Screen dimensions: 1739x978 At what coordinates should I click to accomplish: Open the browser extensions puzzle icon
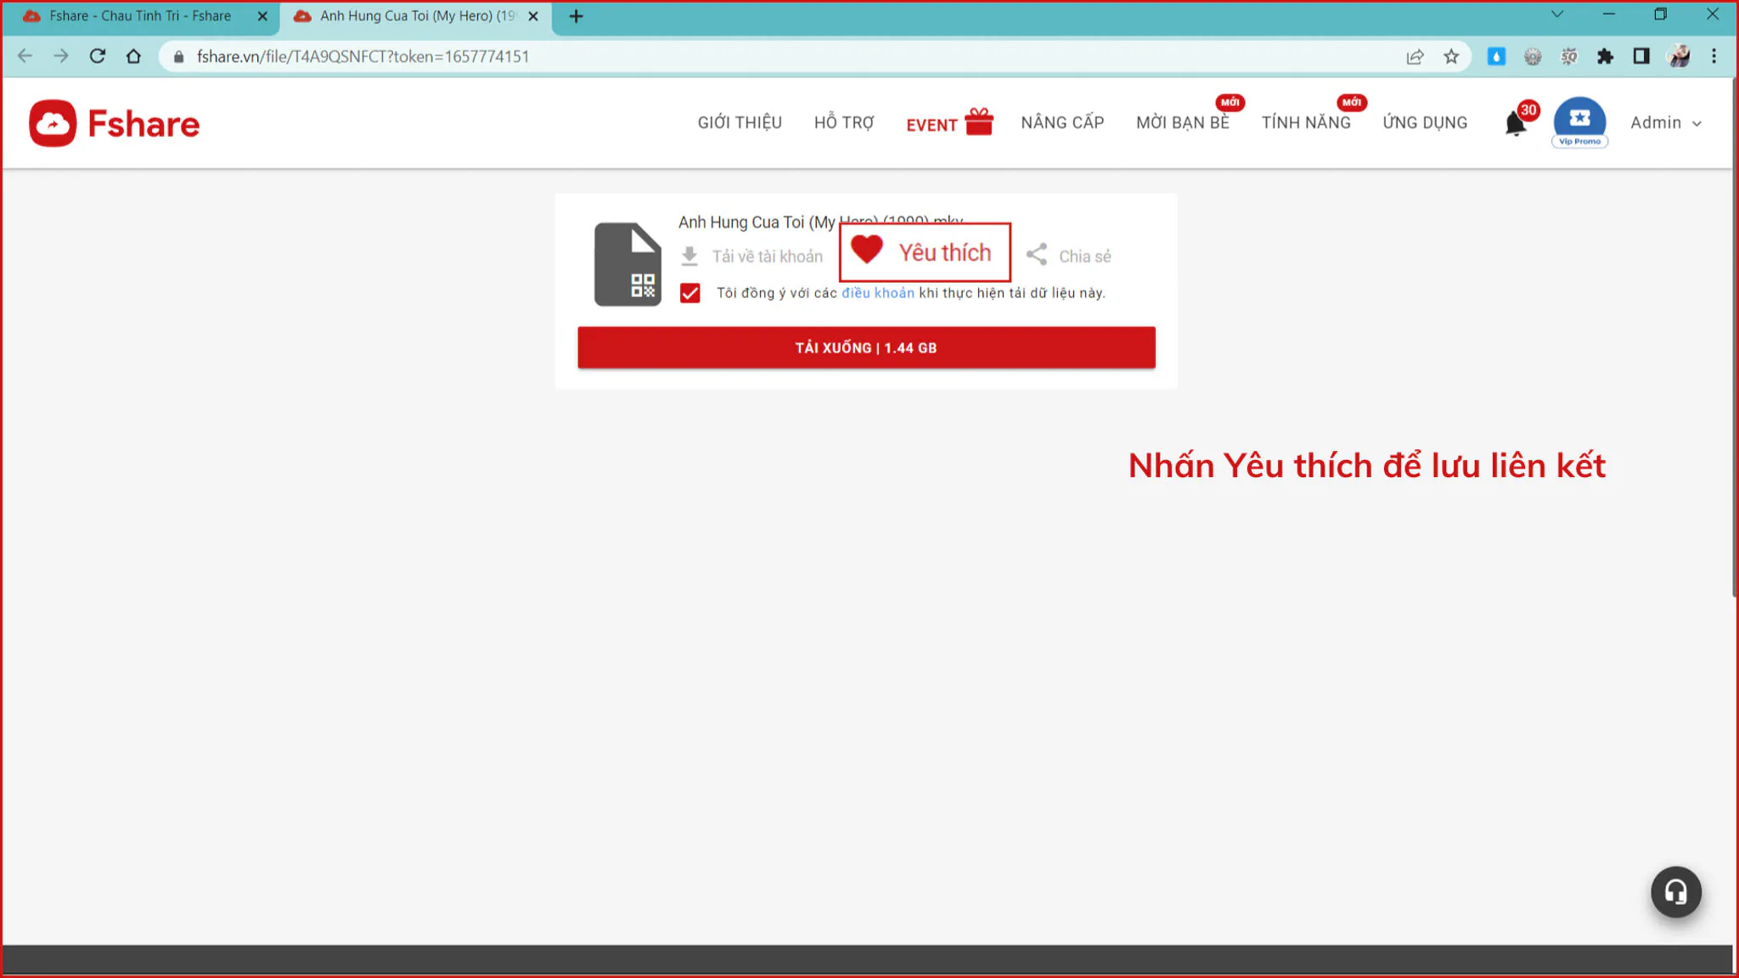pos(1605,56)
